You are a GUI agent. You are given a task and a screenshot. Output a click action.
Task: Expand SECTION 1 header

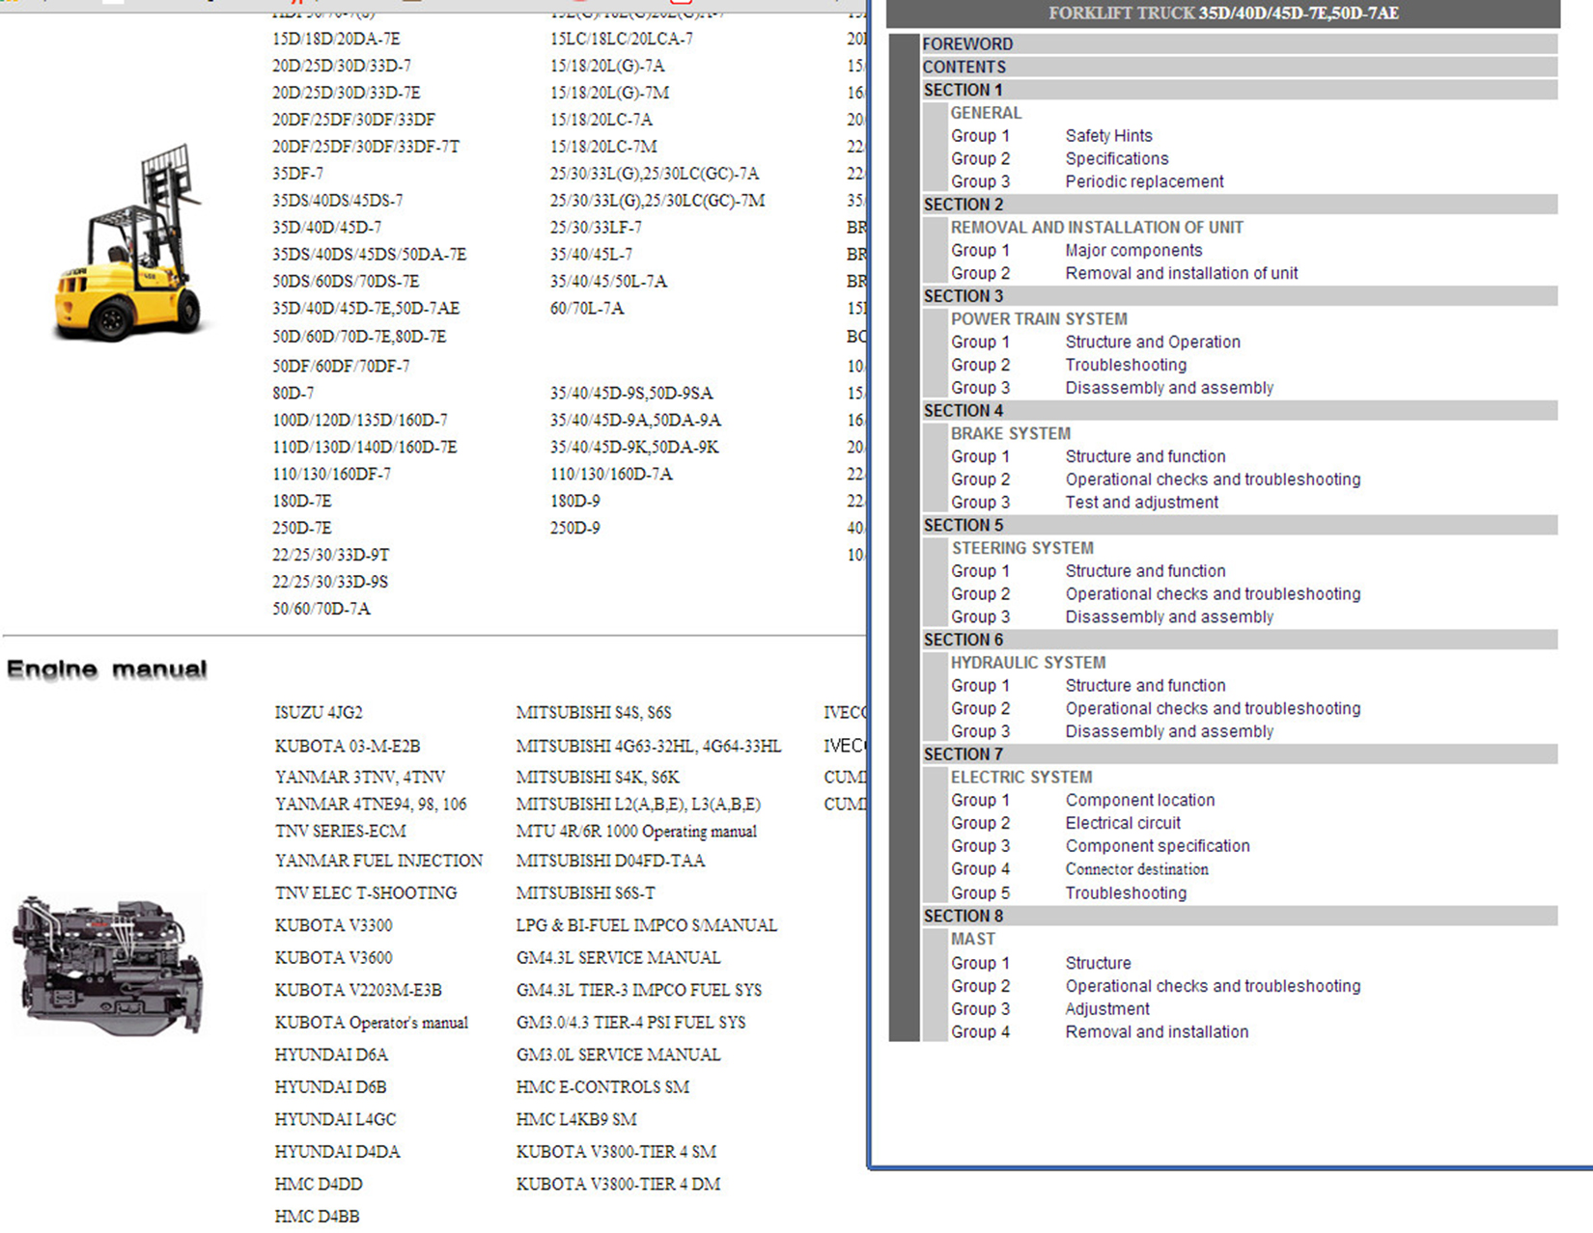(x=963, y=90)
